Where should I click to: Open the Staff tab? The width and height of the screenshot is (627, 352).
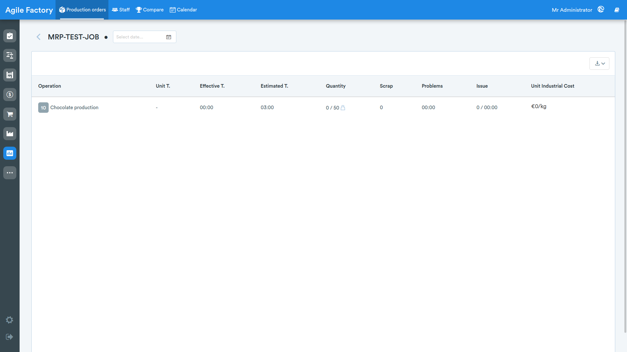[x=121, y=10]
